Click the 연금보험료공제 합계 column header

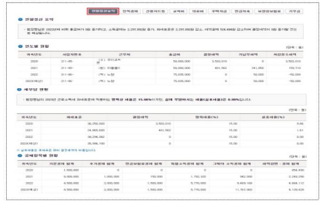[143, 164]
